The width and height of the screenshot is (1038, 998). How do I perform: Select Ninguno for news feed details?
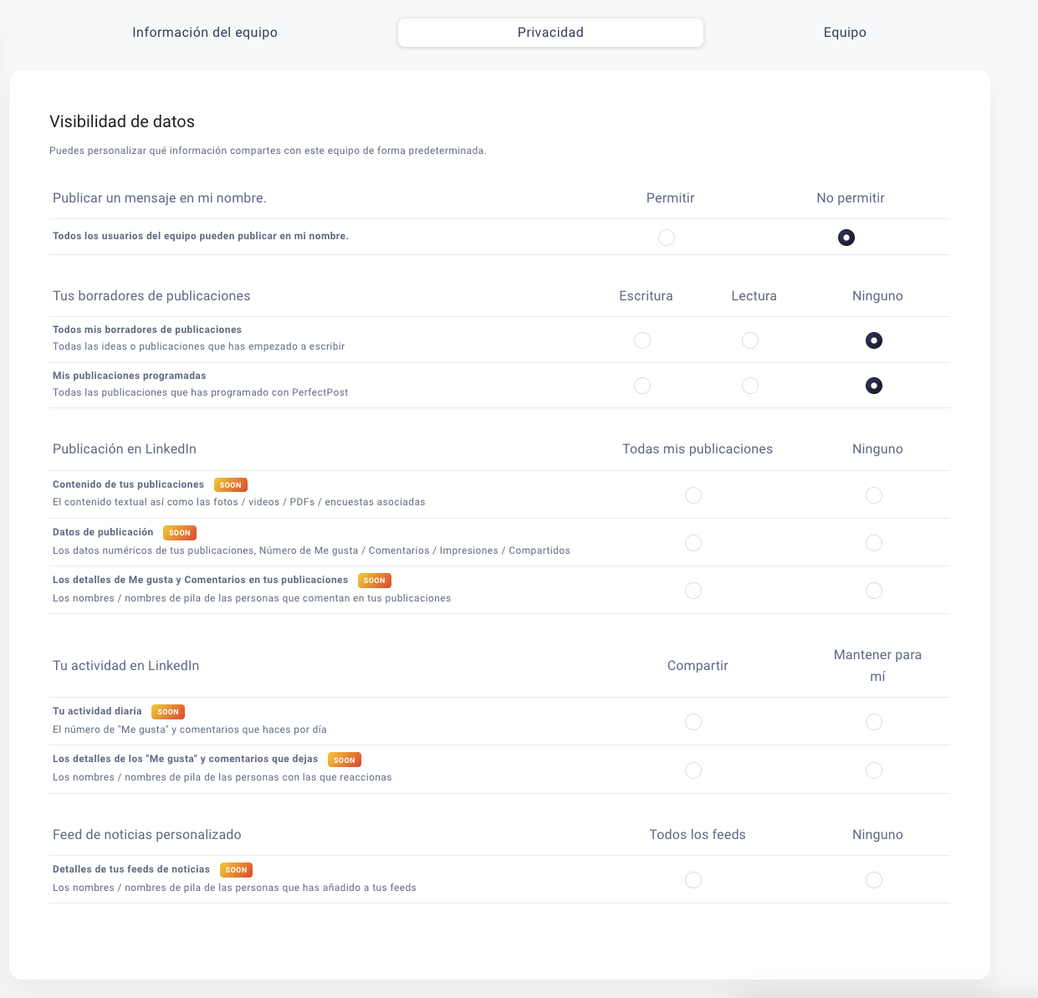point(874,880)
